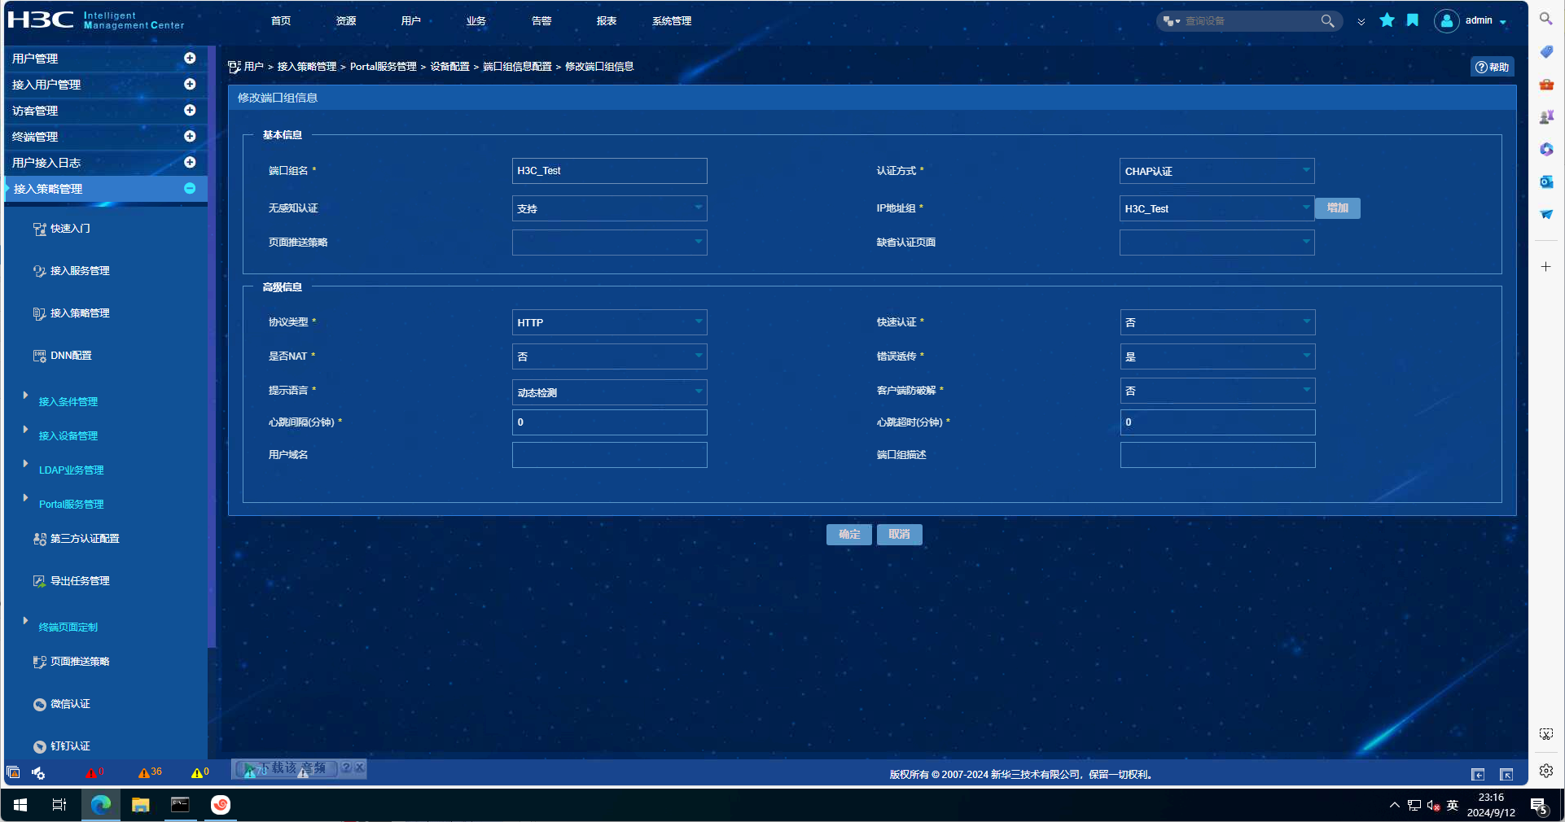Viewport: 1565px width, 822px height.
Task: Click the left-arrow panel icon in footer
Action: (x=1478, y=774)
